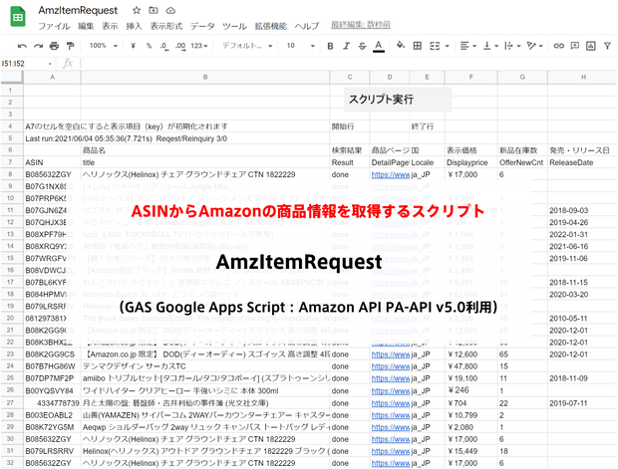Print the spreadsheet
Image resolution: width=618 pixels, height=469 pixels.
(54, 46)
